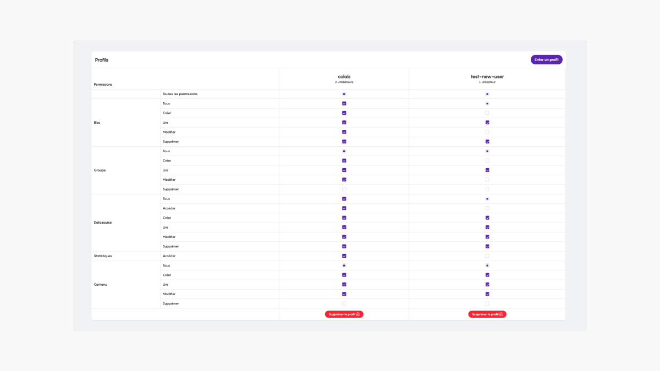Enable Datasource Accéder for test-new-user
This screenshot has width=660, height=371.
coord(487,208)
